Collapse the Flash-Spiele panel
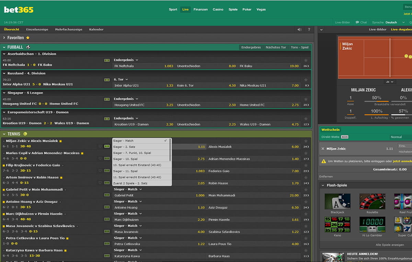This screenshot has height=262, width=412. coord(323,185)
